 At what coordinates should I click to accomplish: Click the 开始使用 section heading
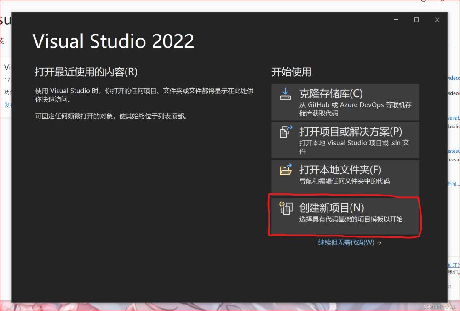point(291,72)
